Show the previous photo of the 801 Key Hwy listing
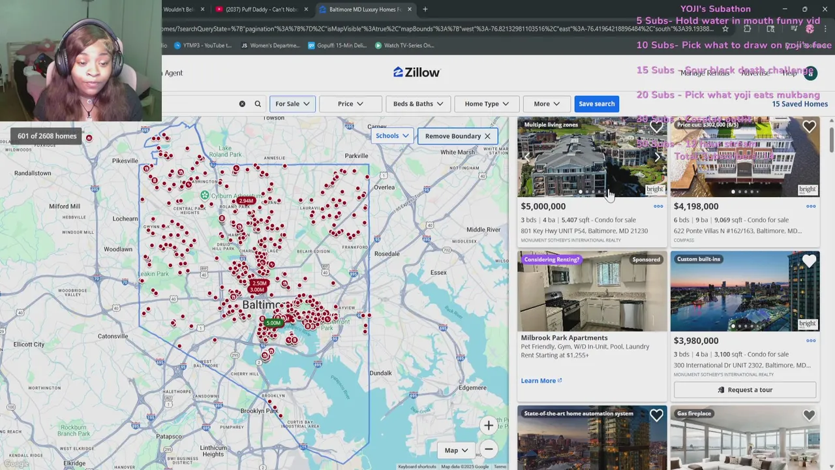 click(527, 157)
